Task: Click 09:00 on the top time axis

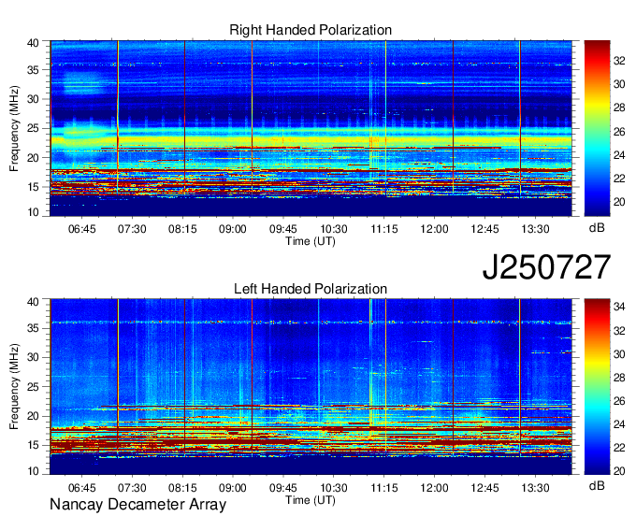Action: (x=232, y=229)
